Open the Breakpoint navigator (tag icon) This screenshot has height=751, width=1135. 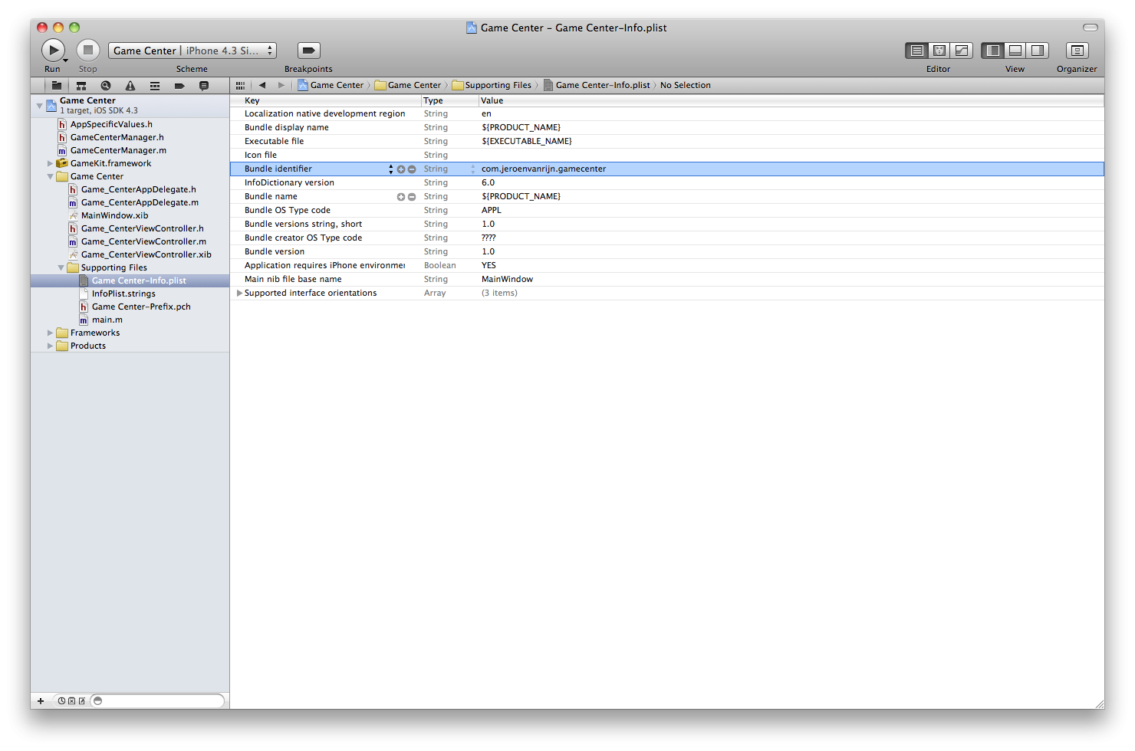[x=179, y=86]
